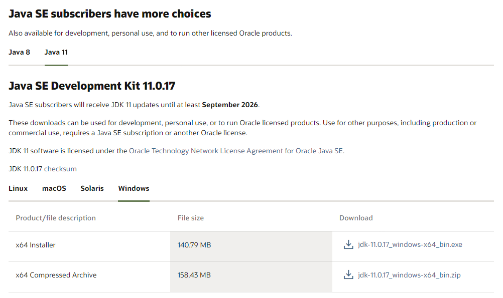Open the Linux downloads tab
This screenshot has height=298, width=503.
pyautogui.click(x=18, y=188)
